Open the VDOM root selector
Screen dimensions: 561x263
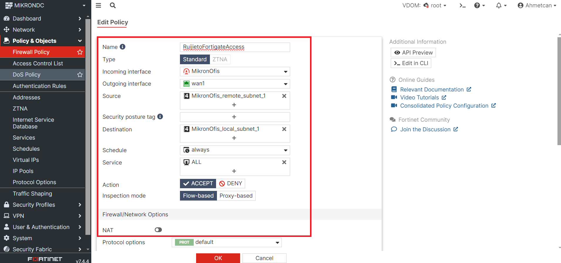pos(434,5)
